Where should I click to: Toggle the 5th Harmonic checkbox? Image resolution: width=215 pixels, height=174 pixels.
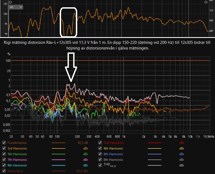click(x=4, y=154)
